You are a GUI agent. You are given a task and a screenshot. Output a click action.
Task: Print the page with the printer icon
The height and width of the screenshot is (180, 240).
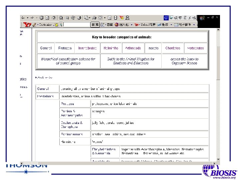click(x=94, y=18)
